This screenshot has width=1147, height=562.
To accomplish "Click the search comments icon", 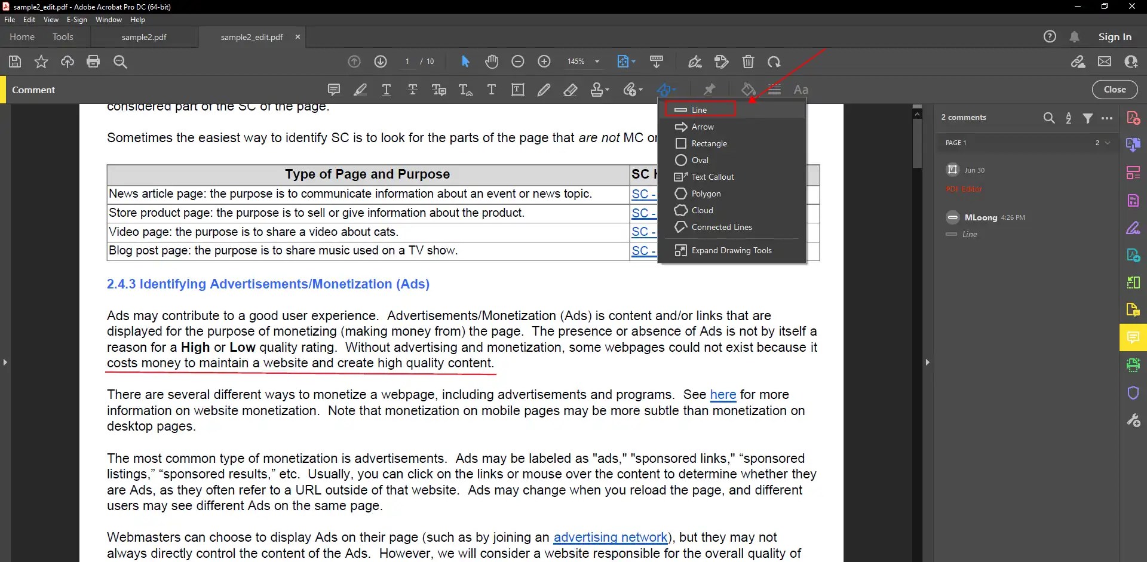I will [1050, 118].
